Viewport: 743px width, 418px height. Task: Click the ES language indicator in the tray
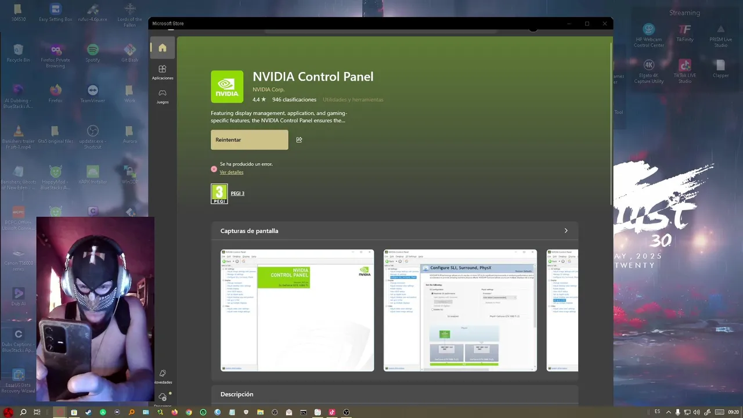[658, 412]
